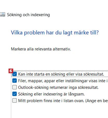
Task: Uncheck 'Kan inte starta en sökning' checkbox
Action: click(15, 74)
